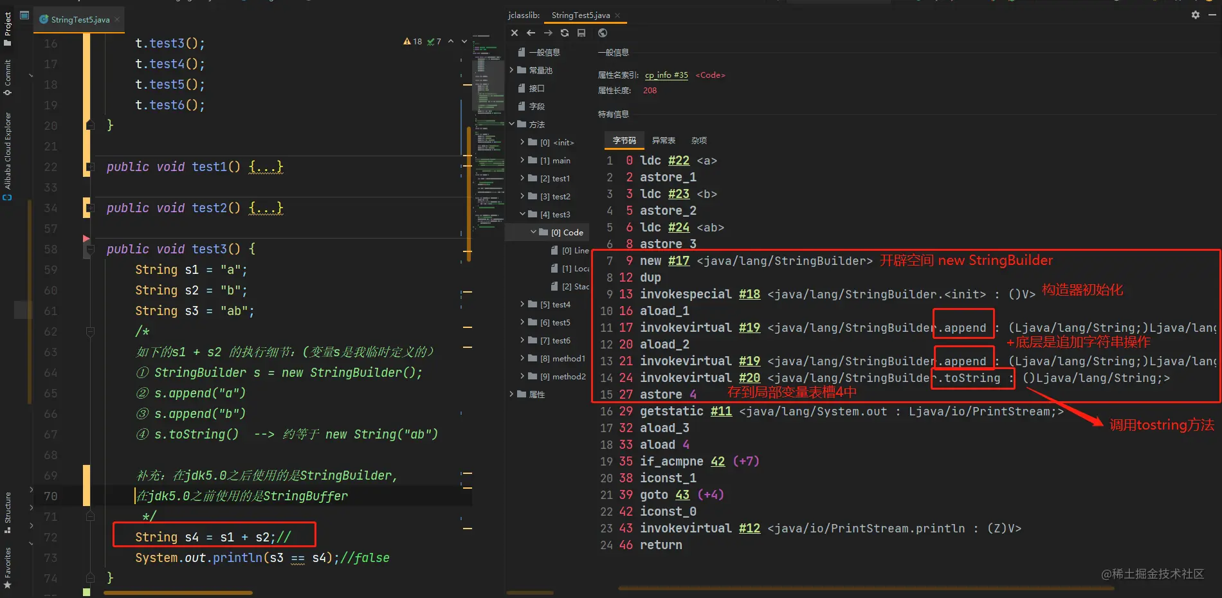Image resolution: width=1222 pixels, height=598 pixels.
Task: Switch to the 杂项 tab
Action: pos(698,140)
